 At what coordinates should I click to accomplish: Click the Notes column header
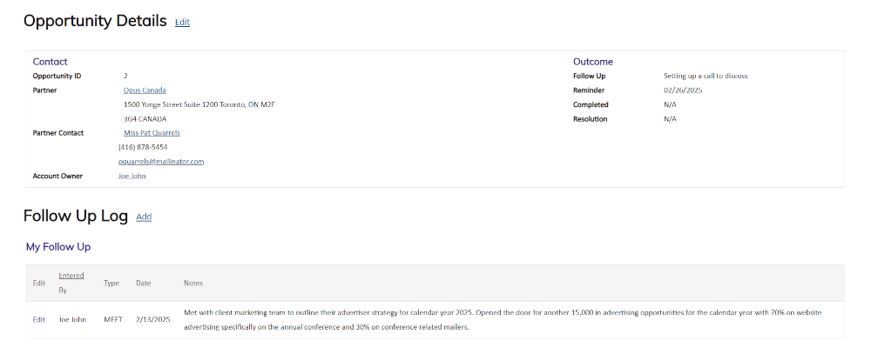(193, 283)
